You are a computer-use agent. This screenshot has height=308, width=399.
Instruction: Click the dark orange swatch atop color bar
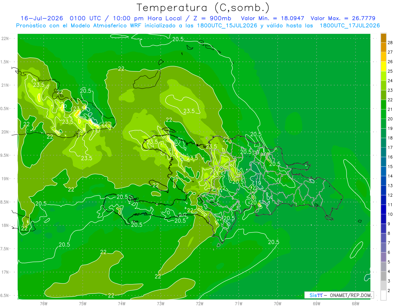(x=383, y=38)
